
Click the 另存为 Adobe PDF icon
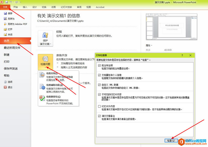click(5, 24)
